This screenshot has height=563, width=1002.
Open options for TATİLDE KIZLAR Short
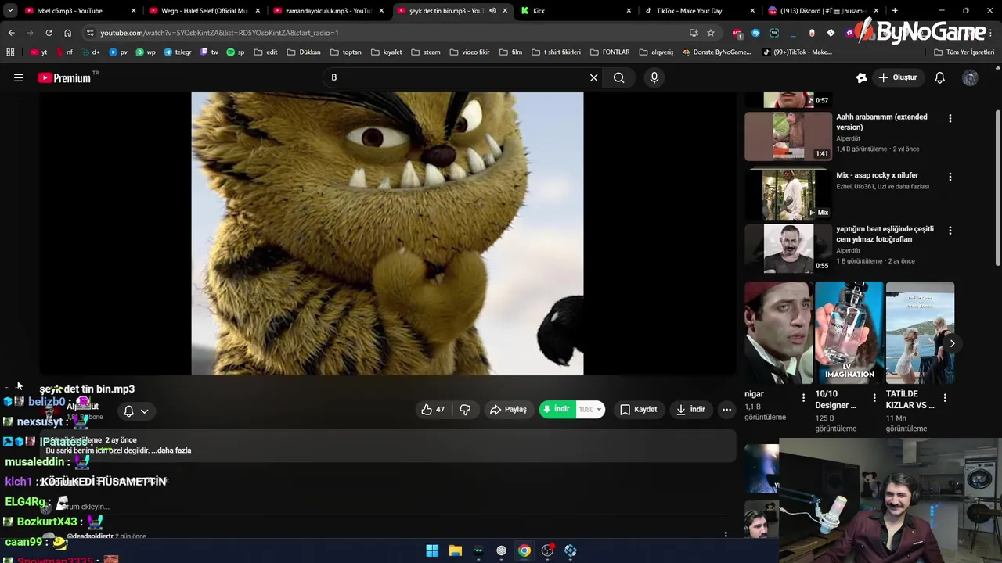coord(945,398)
